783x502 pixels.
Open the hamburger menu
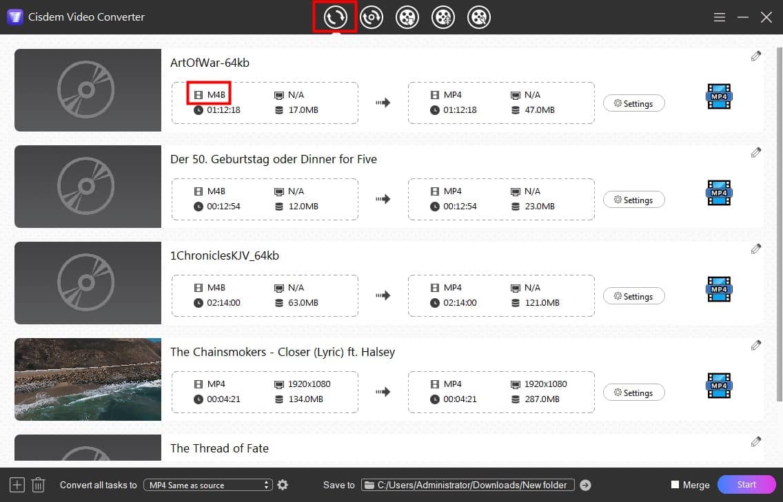click(719, 17)
